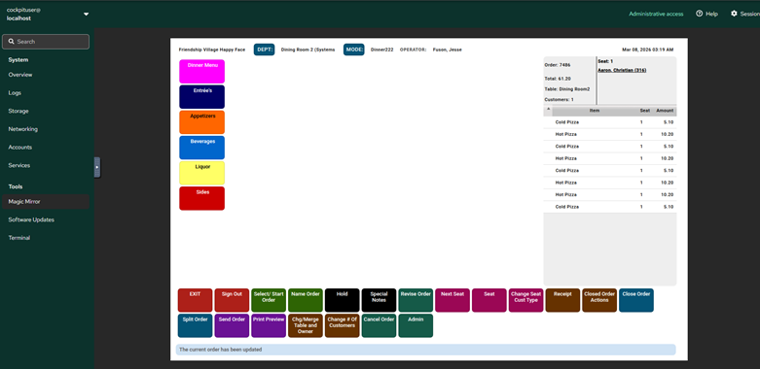This screenshot has width=760, height=369.
Task: Click the Aaron, Christian customer link
Action: coord(622,70)
